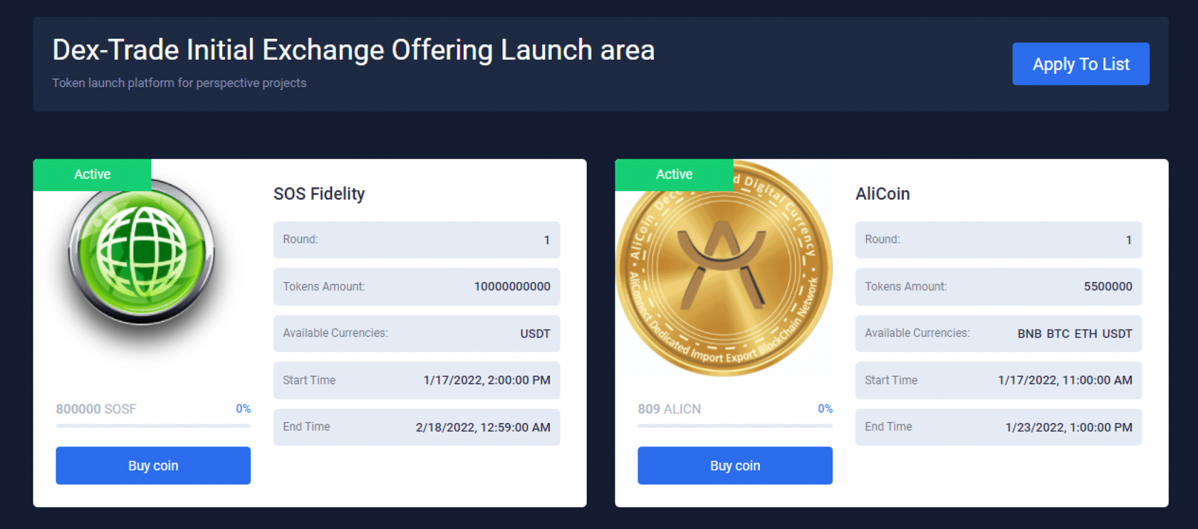Viewport: 1198px width, 529px height.
Task: Click the USDT currency label for SOS Fidelity
Action: (x=535, y=334)
